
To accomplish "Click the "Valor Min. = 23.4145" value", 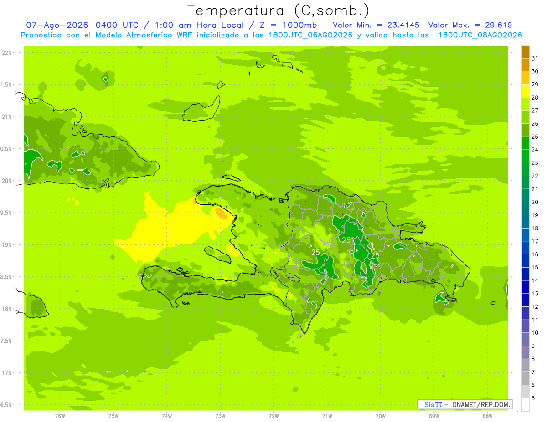I will pos(376,25).
